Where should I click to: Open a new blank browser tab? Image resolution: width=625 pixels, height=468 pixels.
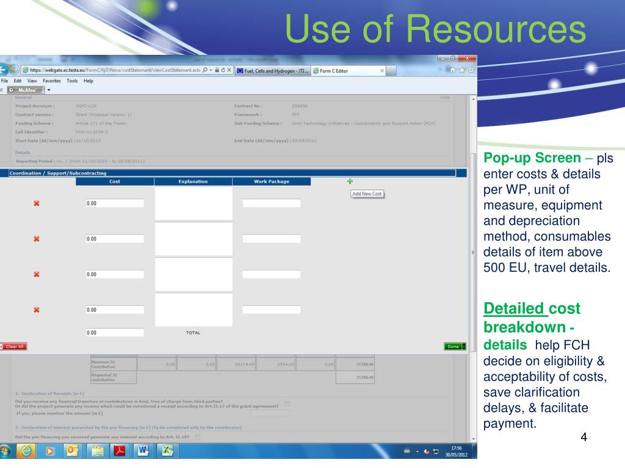pyautogui.click(x=391, y=71)
